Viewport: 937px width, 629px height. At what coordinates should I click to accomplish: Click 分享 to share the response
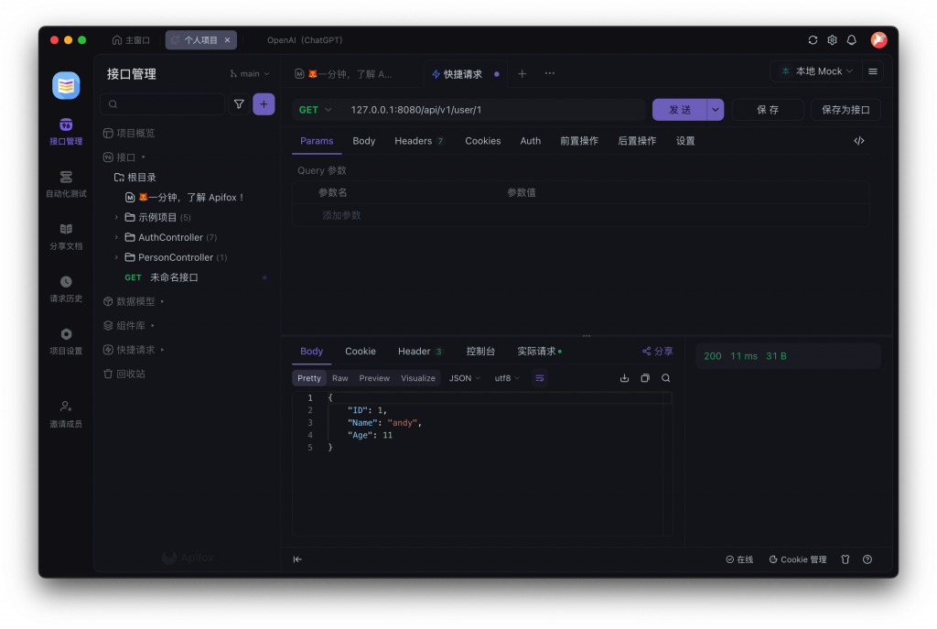click(x=657, y=351)
